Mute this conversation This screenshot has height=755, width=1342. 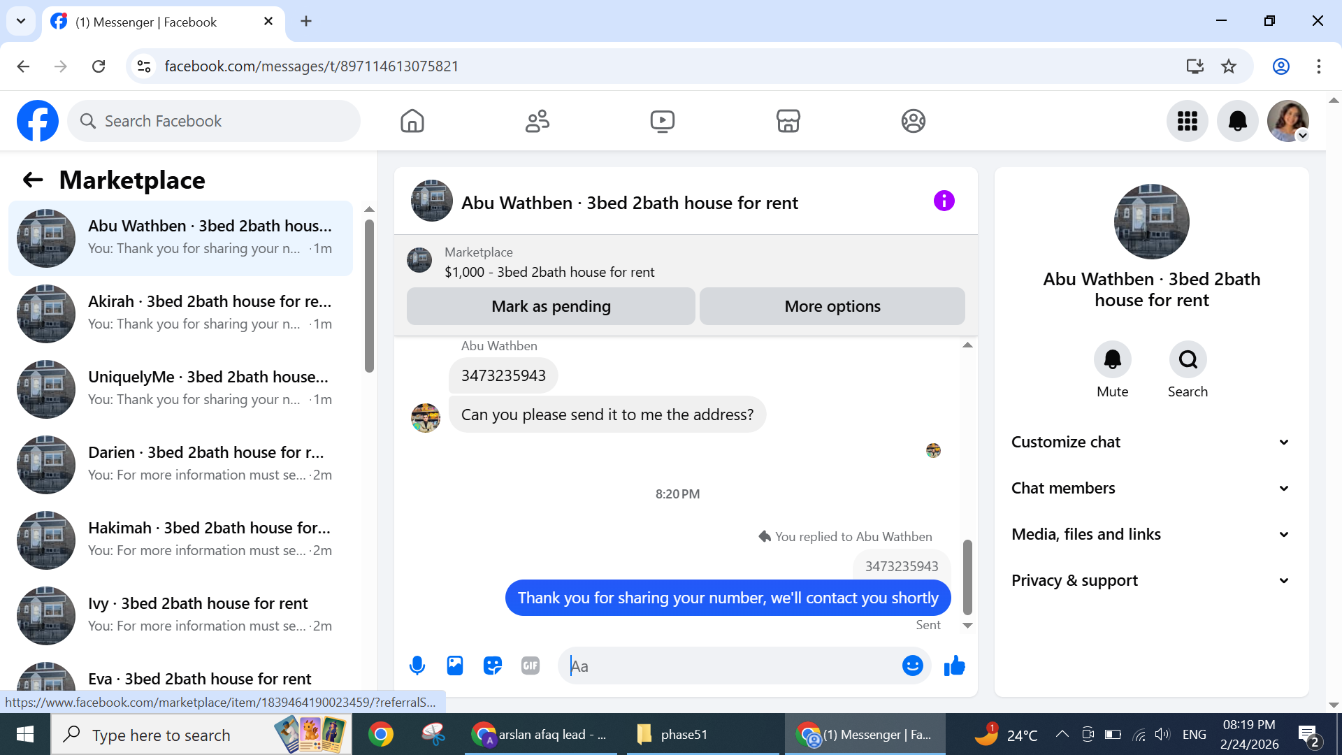[x=1112, y=360]
